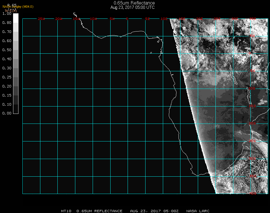Click the "10S" latitude label

point(252,88)
